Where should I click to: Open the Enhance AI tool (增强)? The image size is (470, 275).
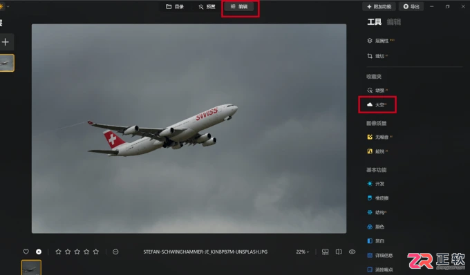[x=377, y=90]
